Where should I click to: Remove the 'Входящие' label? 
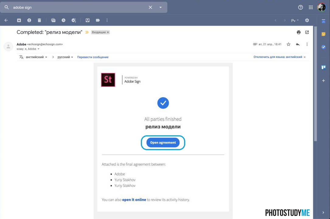[x=108, y=32]
